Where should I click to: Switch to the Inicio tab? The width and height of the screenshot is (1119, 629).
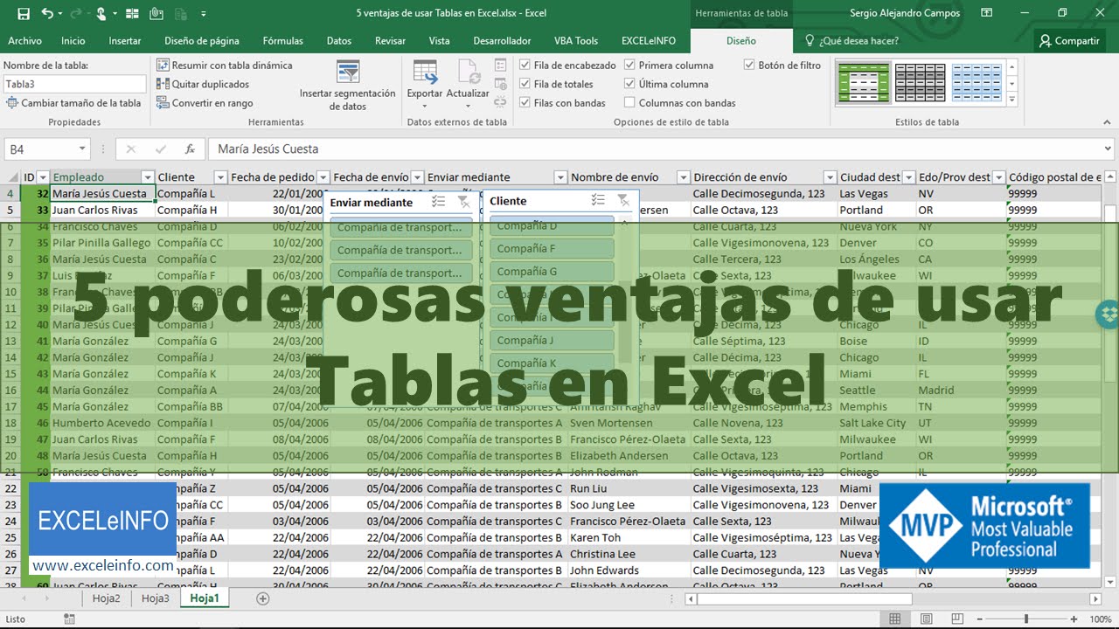coord(73,41)
